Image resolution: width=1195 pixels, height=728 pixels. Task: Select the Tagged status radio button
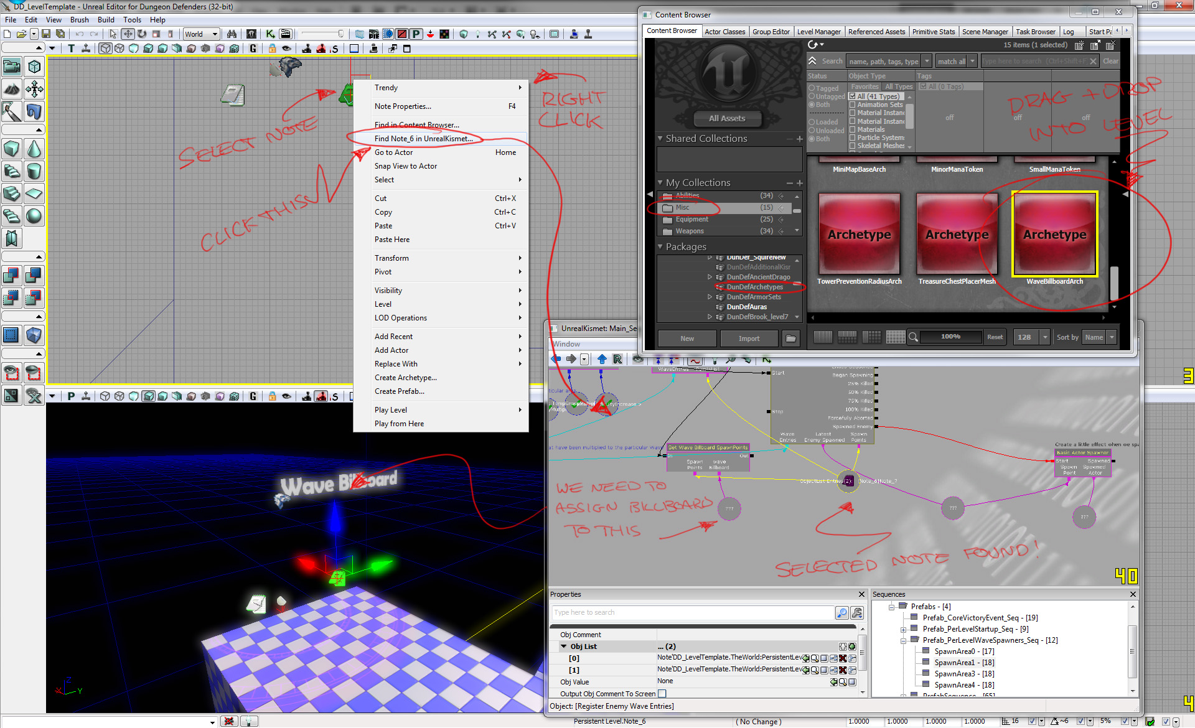pyautogui.click(x=812, y=88)
